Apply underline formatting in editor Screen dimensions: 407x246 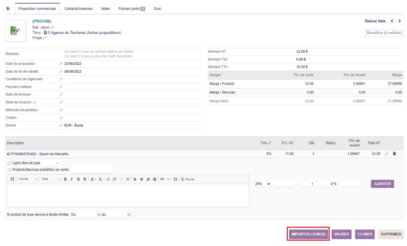(78, 179)
